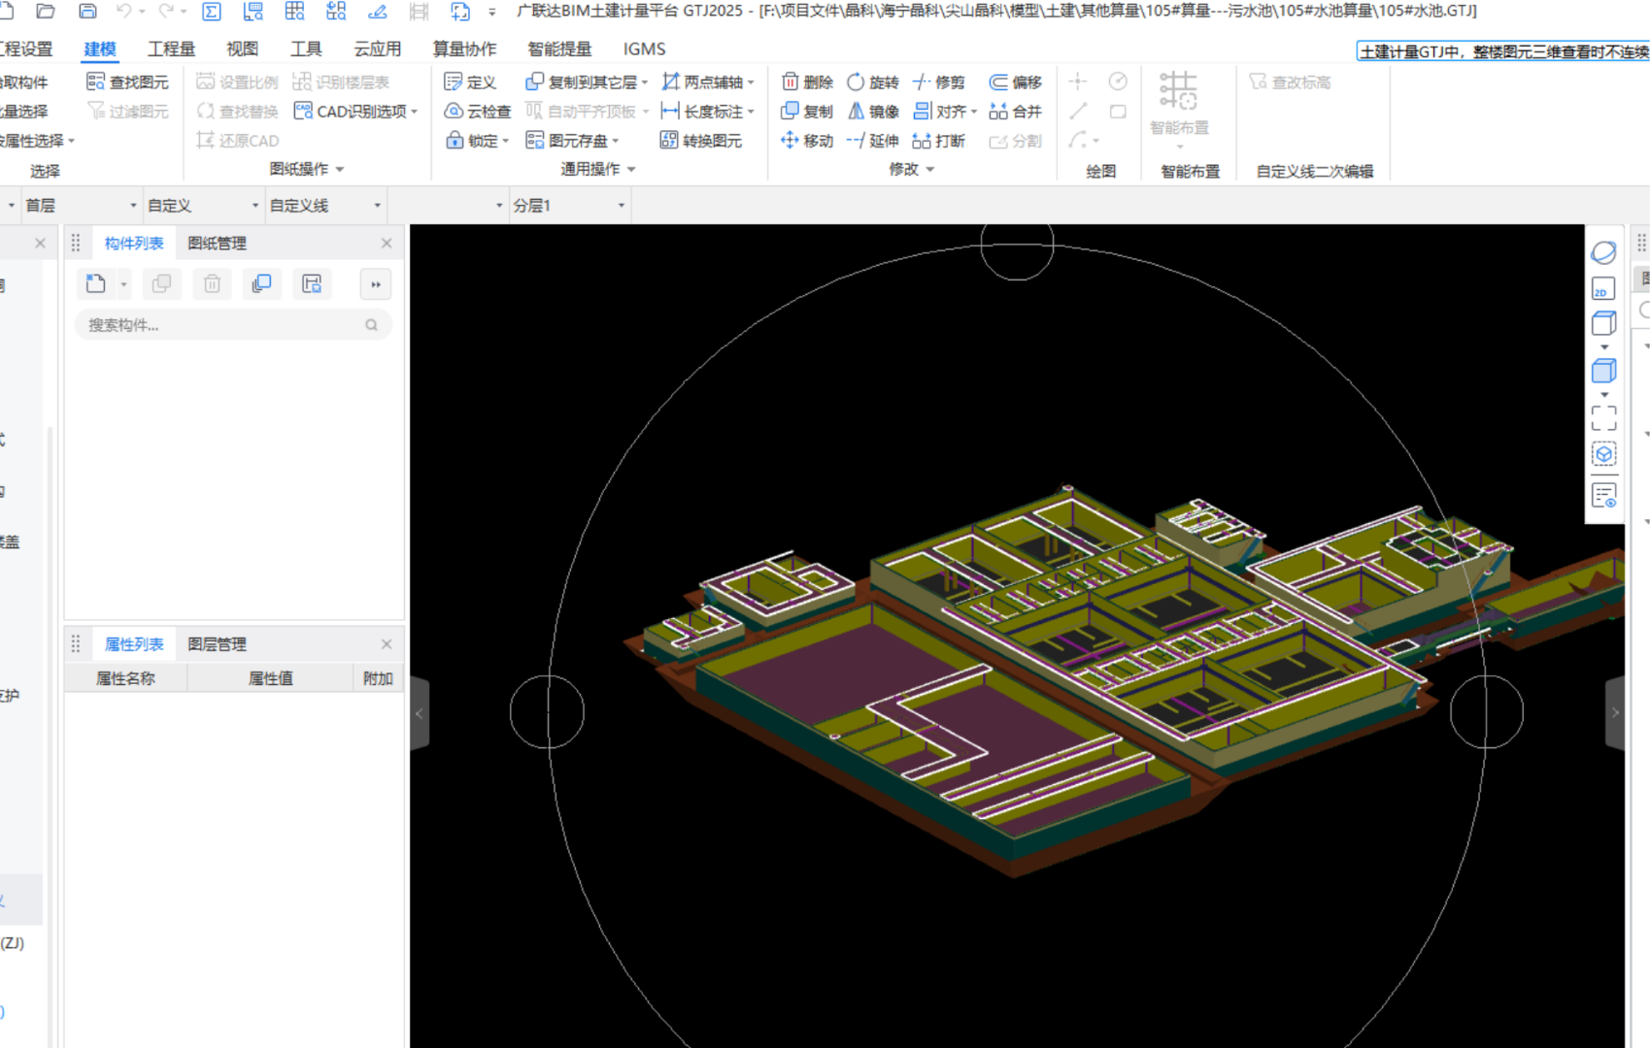Open 自定义 component type dropdown
1650x1048 pixels.
203,206
